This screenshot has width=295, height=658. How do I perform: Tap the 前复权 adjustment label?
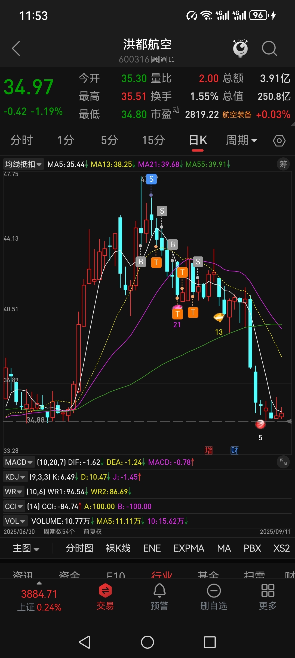pyautogui.click(x=93, y=531)
